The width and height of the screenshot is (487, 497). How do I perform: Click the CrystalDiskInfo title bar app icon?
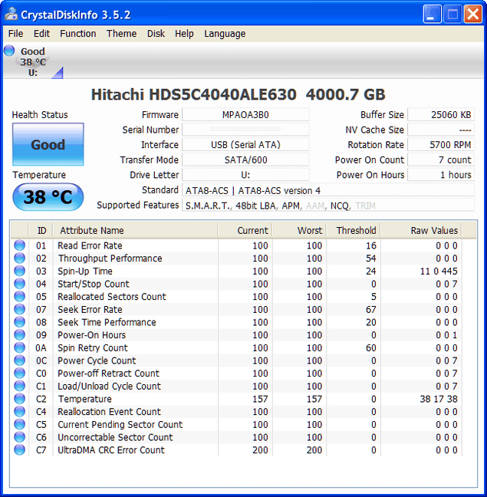tap(11, 14)
